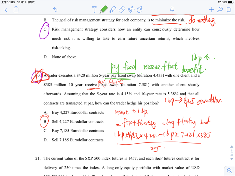The height and width of the screenshot is (176, 235).
Task: Tap the plus icon to add content
Action: [x=210, y=10]
